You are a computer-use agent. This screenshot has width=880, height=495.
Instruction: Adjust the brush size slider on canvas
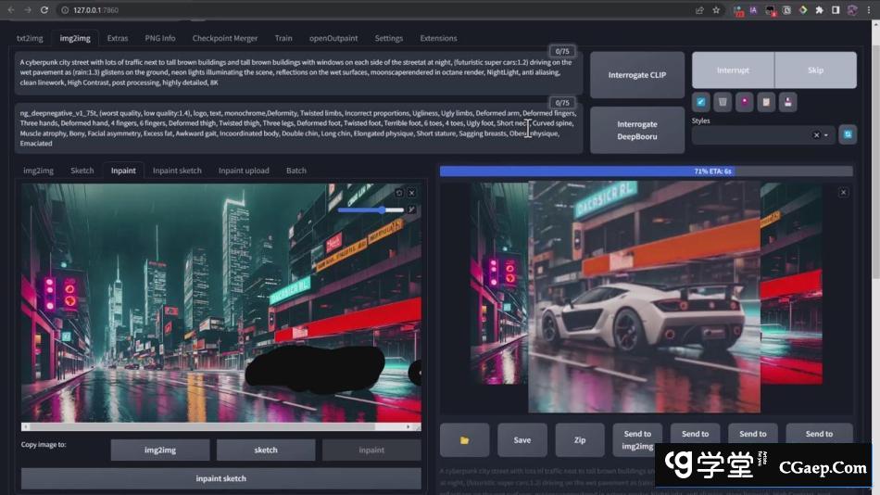click(x=371, y=210)
